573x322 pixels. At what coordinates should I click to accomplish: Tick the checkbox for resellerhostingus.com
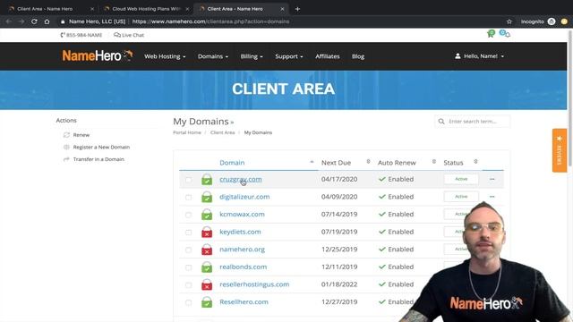189,285
